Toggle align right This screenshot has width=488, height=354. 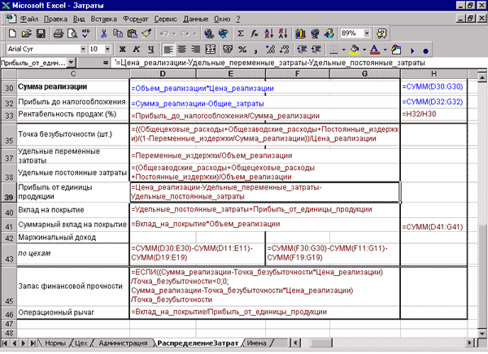click(196, 49)
